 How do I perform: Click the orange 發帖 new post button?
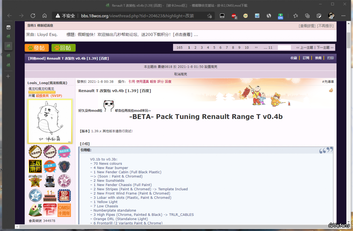[37, 48]
